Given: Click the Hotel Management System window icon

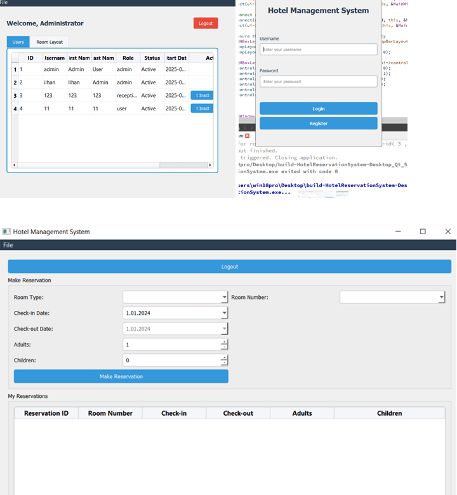Looking at the screenshot, I should tap(6, 232).
